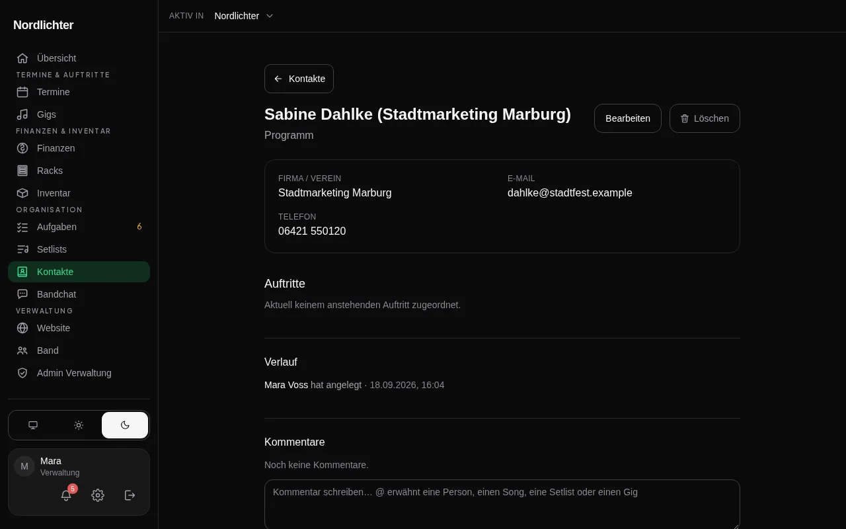This screenshot has height=529, width=846.
Task: Click the playlist icon beside Setlists
Action: click(22, 249)
